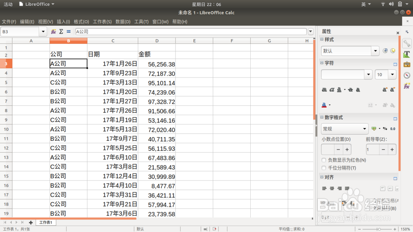Open the underline style dropdown arrow
Screen dimensions: 413x232
[x=344, y=90]
